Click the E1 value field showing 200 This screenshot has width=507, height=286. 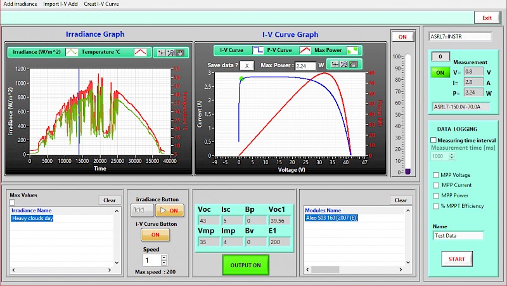[279, 242]
